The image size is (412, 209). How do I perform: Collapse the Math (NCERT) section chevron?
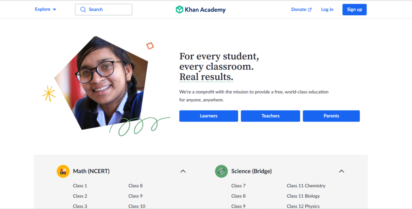click(x=183, y=171)
